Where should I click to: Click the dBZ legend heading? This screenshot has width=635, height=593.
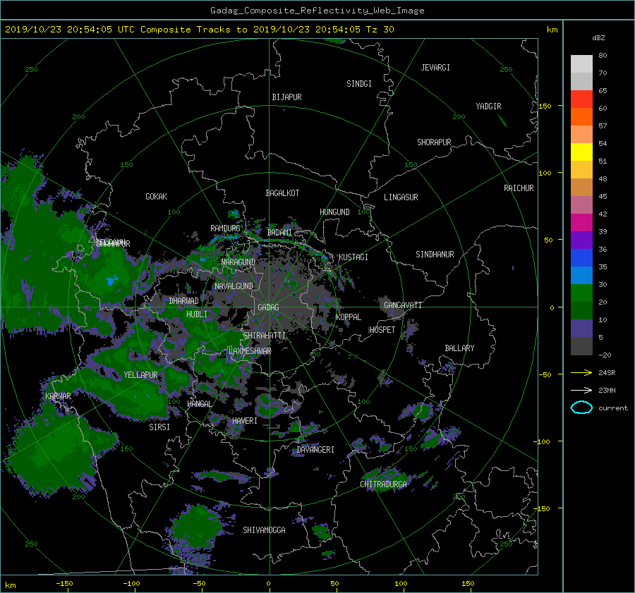(x=598, y=38)
